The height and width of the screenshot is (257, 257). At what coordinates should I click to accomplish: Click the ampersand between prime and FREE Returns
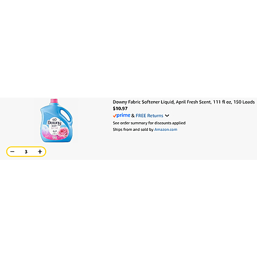click(133, 115)
